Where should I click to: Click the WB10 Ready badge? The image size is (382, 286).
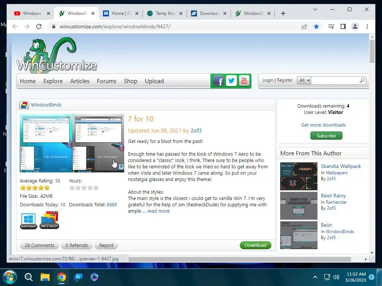50,220
